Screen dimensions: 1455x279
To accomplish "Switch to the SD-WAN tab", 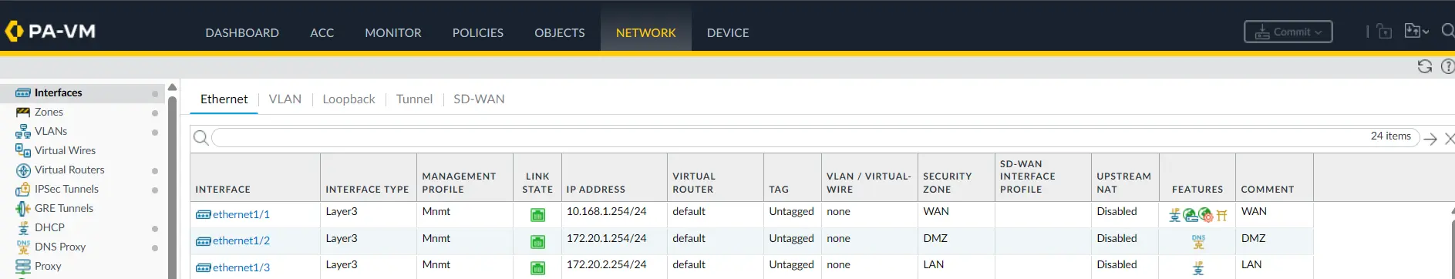I will [479, 99].
